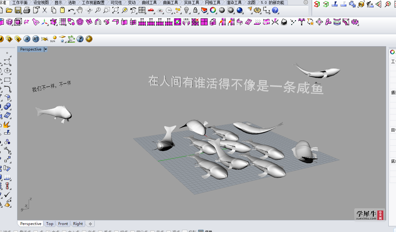Viewport: 396px width, 232px height.
Task: Click the round R render icon
Action: click(27, 39)
